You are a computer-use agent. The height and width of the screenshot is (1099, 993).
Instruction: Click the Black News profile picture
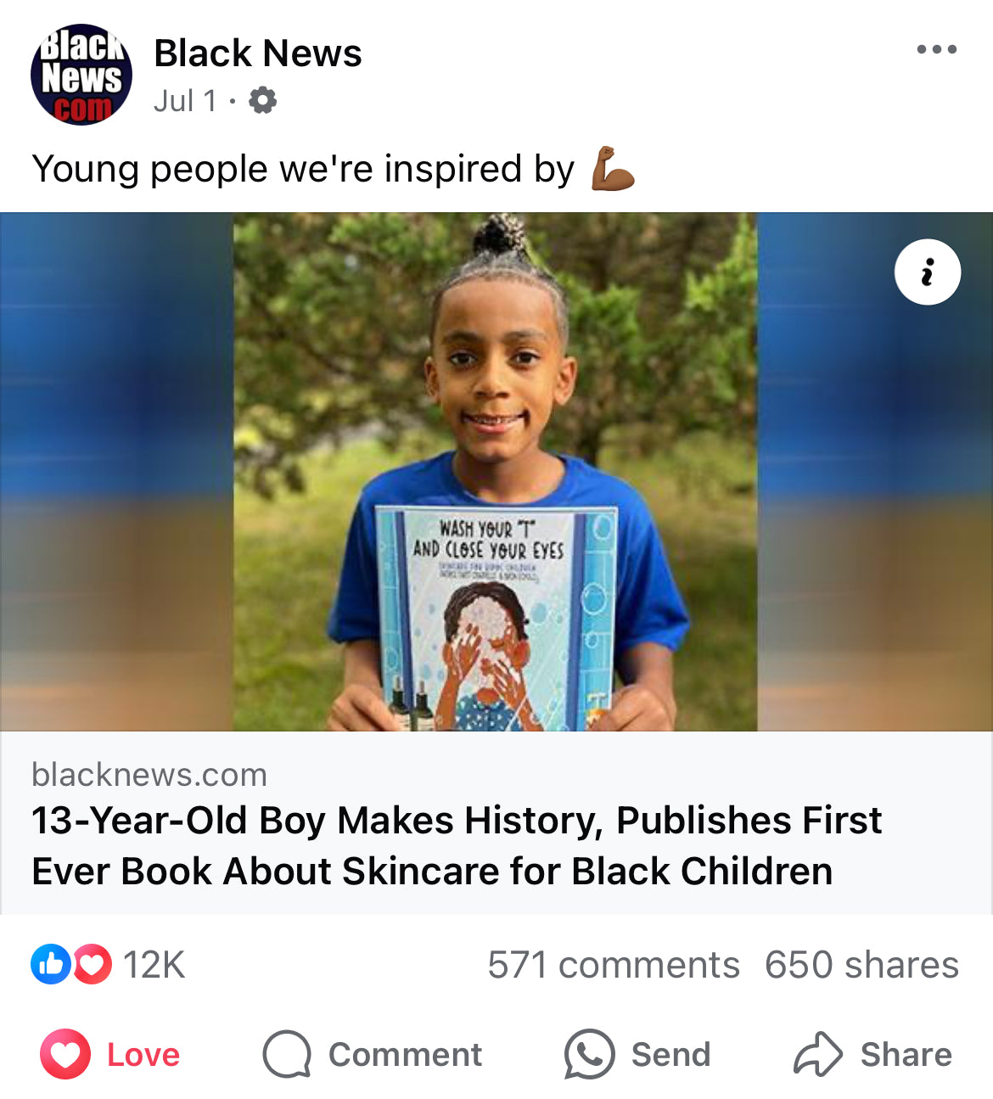click(81, 75)
